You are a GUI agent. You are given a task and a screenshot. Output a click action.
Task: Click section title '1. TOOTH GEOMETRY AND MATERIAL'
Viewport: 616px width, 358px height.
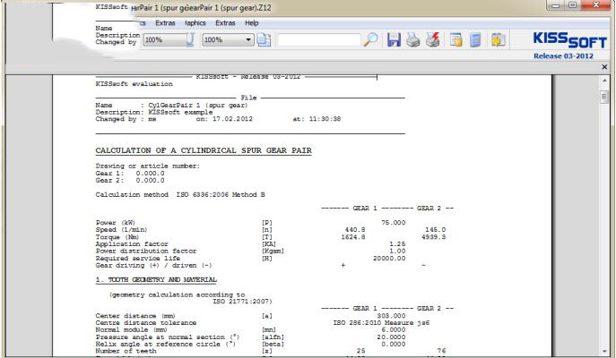point(156,280)
